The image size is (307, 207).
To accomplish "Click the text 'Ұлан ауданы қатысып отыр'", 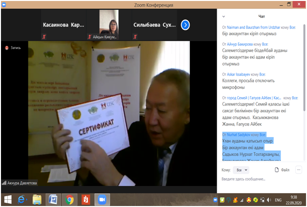I will tap(247, 141).
